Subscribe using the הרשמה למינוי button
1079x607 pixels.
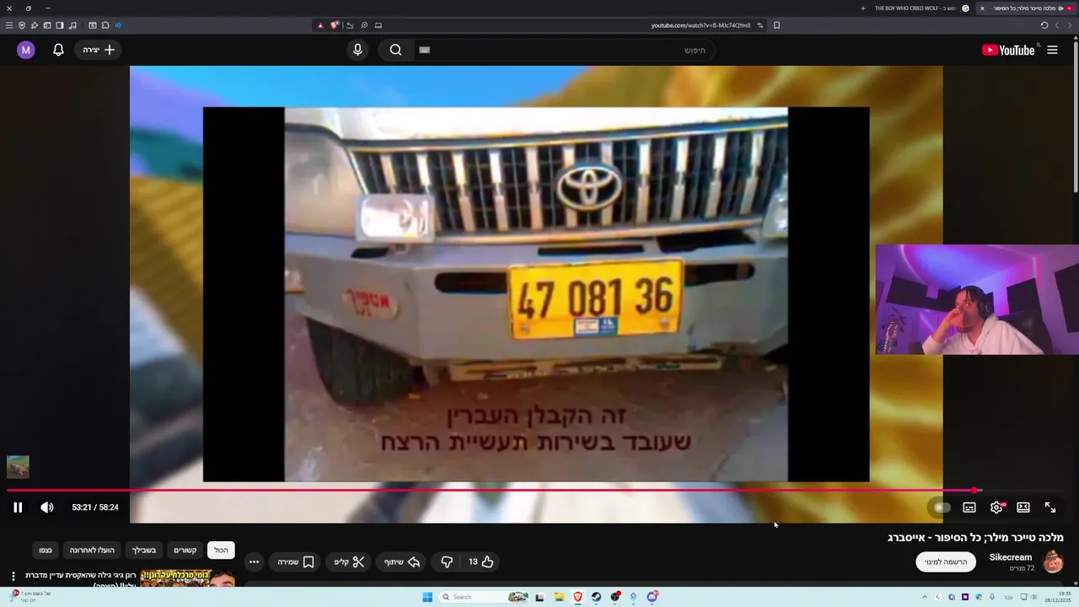pyautogui.click(x=946, y=561)
